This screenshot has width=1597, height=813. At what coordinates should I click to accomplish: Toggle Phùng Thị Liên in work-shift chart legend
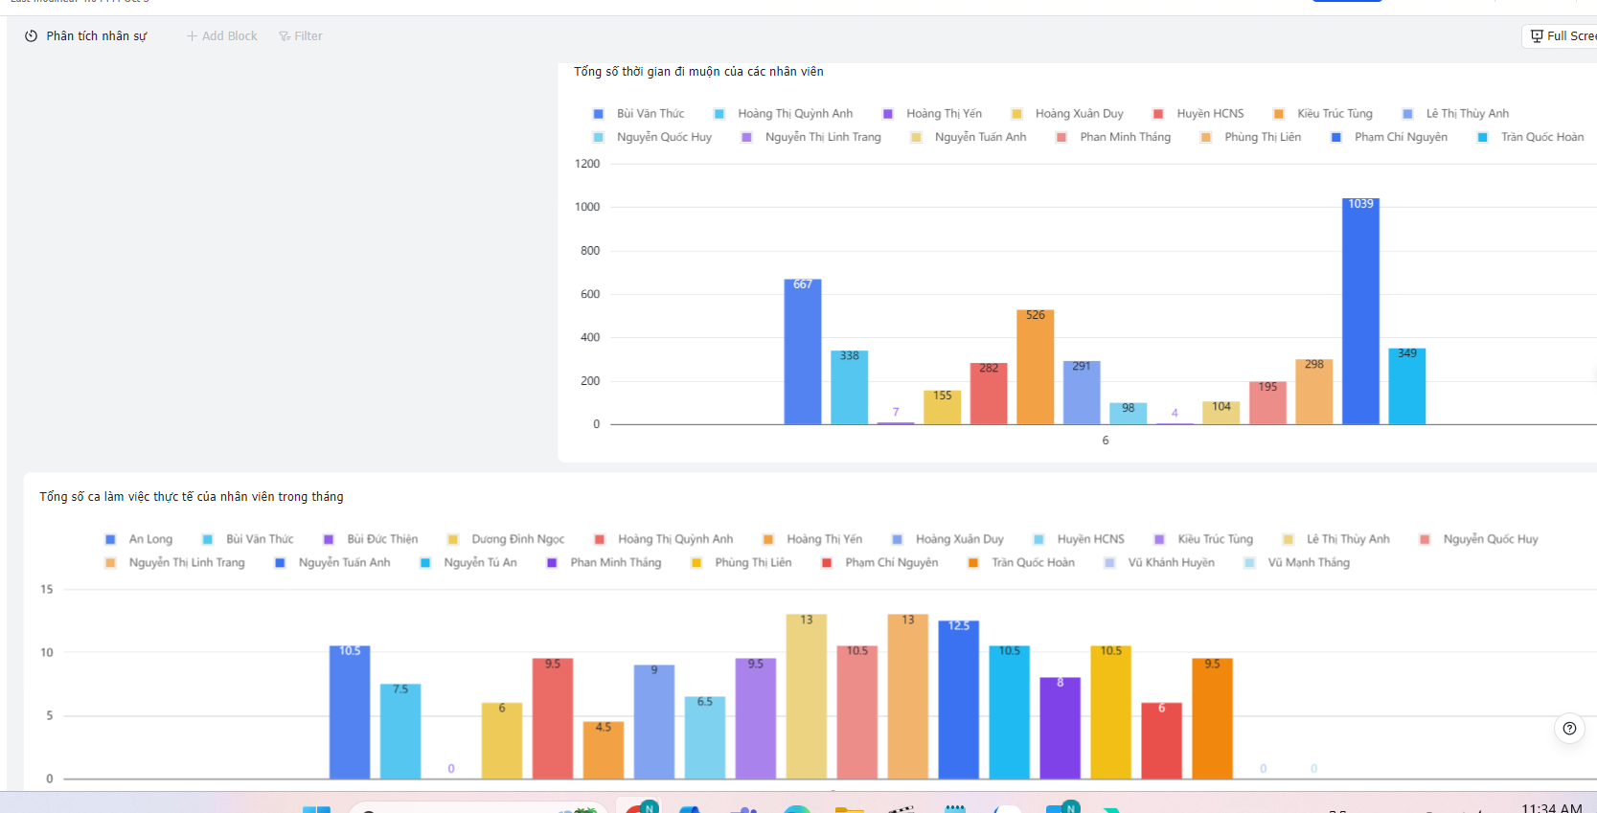click(741, 563)
